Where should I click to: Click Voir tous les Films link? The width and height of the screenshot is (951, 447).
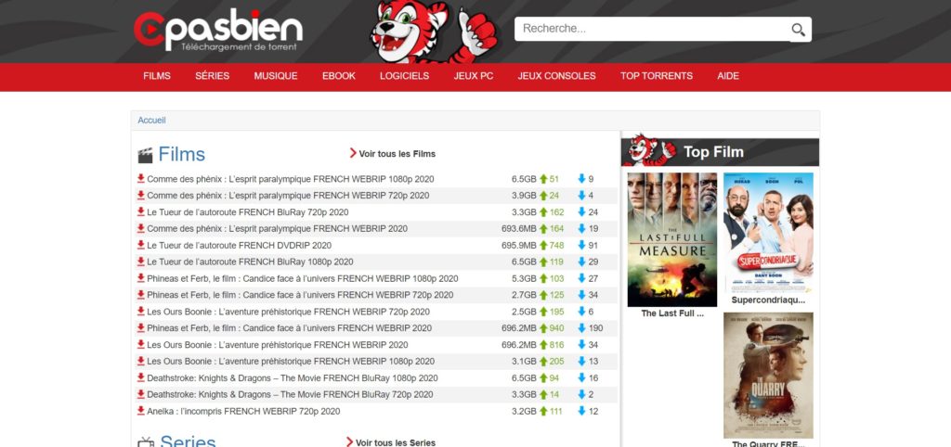[397, 154]
